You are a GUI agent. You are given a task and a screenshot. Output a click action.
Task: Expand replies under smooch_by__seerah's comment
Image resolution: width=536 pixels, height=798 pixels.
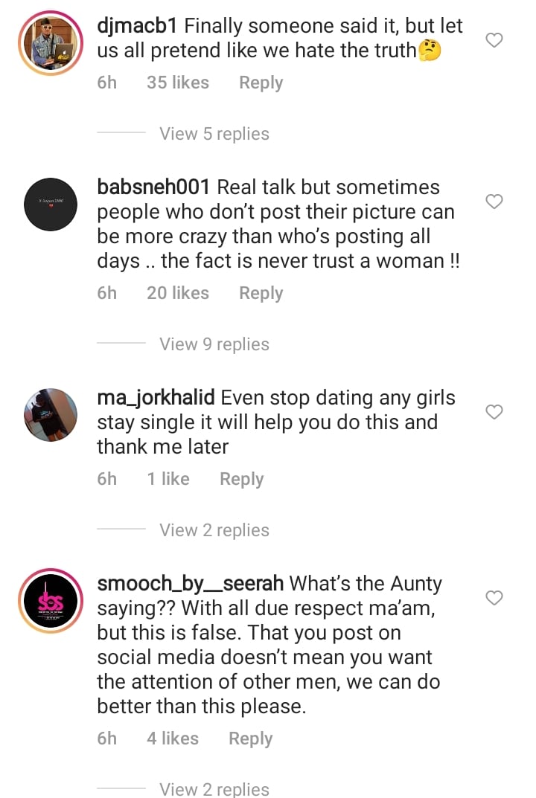[x=214, y=788]
